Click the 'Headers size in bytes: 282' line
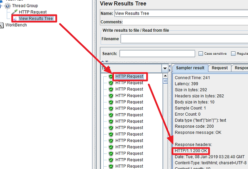Image resolution: width=248 pixels, height=169 pixels. coord(199,96)
